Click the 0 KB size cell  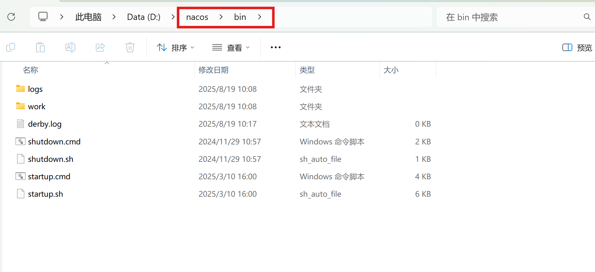point(423,124)
